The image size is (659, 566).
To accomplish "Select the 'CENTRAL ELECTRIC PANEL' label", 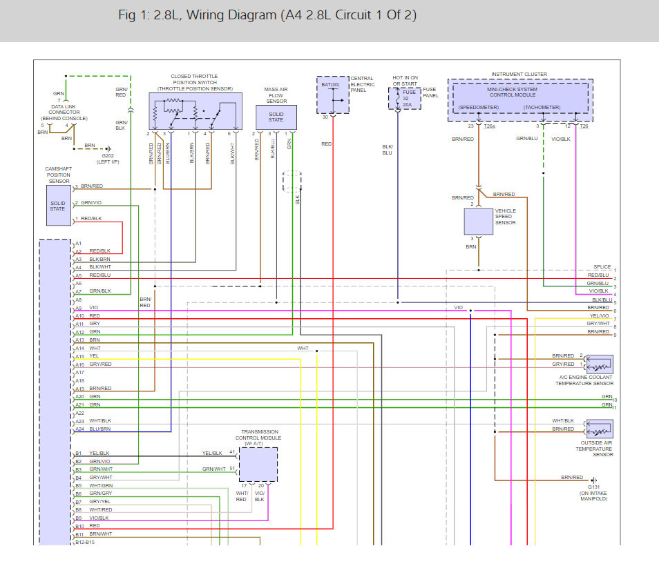I will tap(362, 84).
